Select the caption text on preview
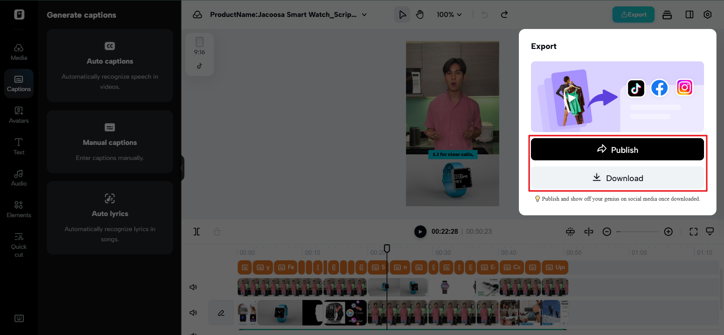Viewport: 724px width, 335px height. click(x=453, y=154)
